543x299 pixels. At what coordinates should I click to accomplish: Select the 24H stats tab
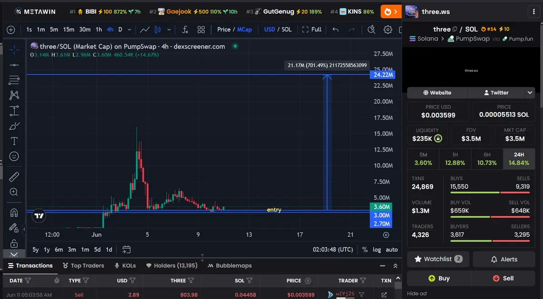tap(519, 159)
